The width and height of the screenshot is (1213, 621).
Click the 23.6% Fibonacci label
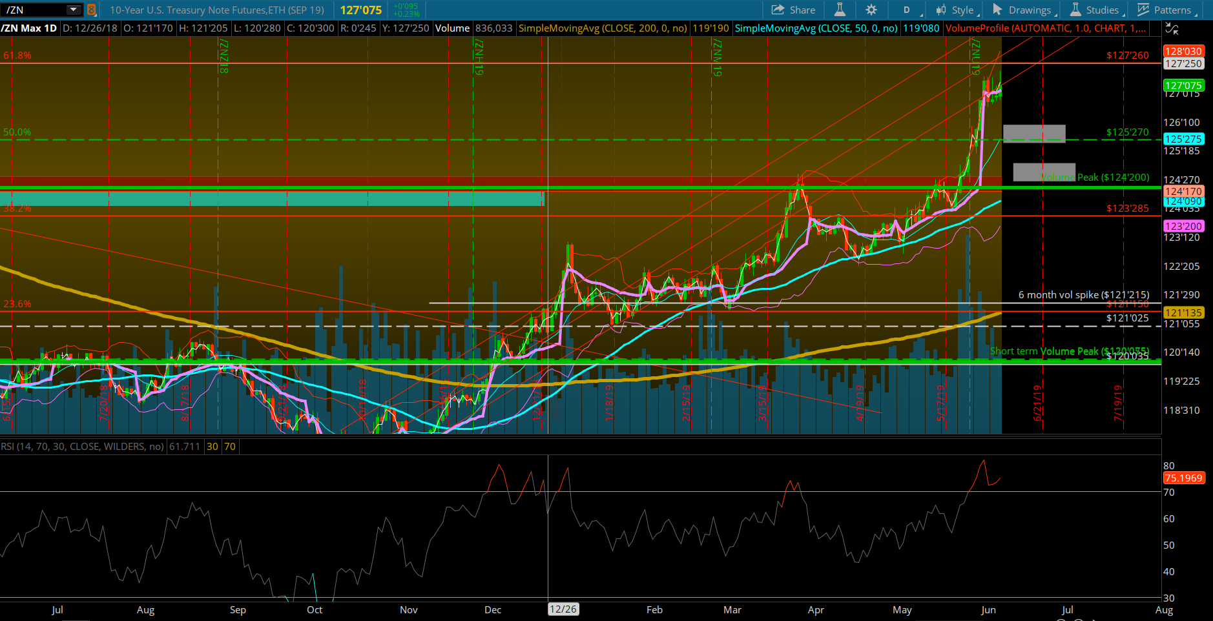(17, 304)
